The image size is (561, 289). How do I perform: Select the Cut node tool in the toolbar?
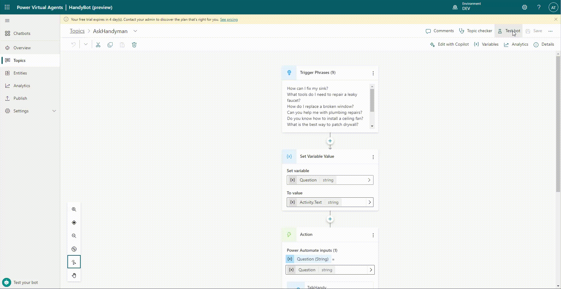[98, 44]
